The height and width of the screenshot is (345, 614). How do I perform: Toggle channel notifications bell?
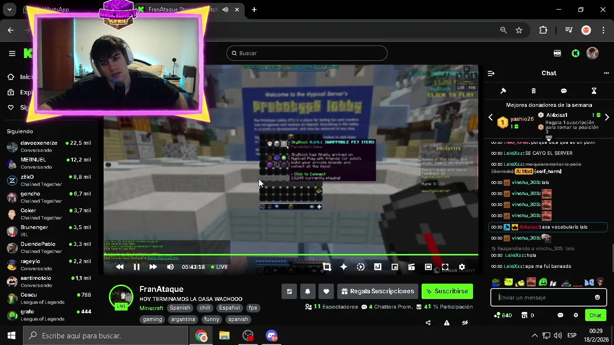click(x=307, y=291)
